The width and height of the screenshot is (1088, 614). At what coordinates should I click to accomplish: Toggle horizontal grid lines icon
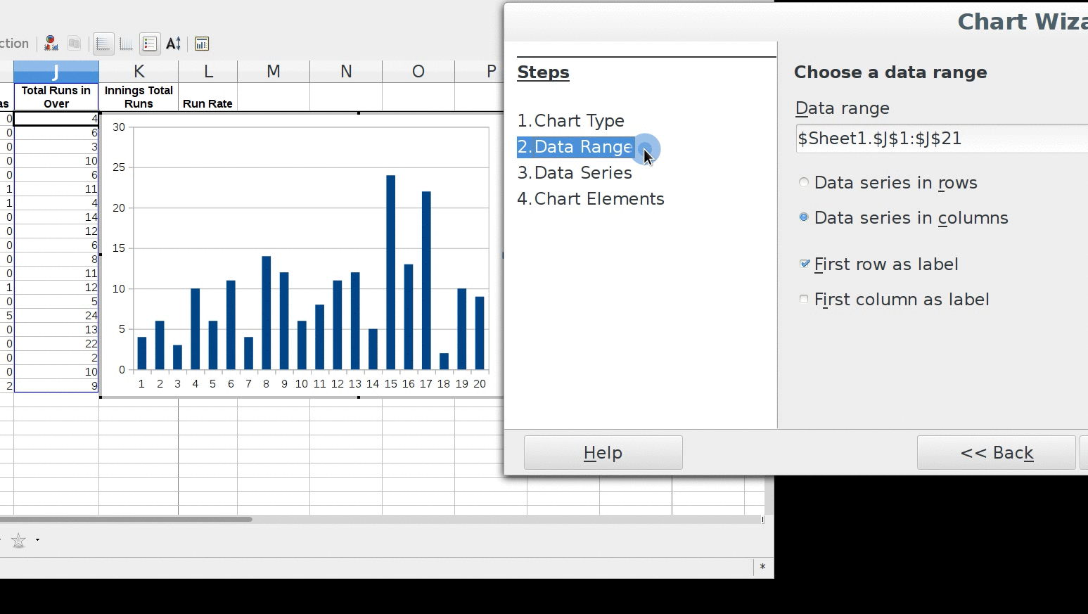(103, 44)
